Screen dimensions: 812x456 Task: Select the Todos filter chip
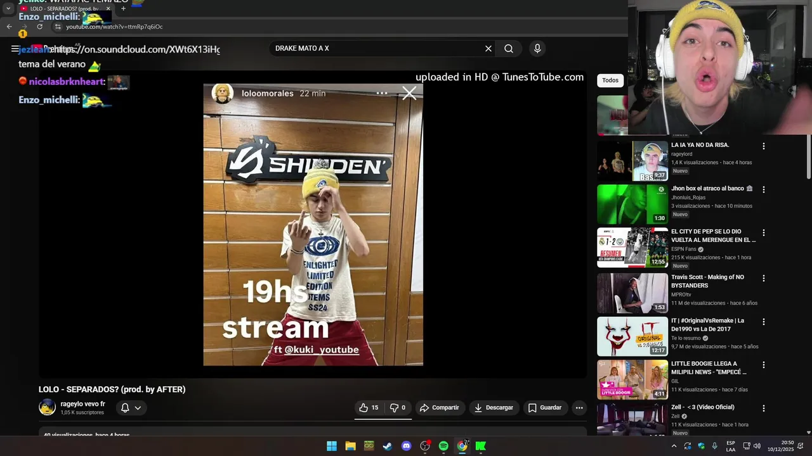(x=610, y=80)
